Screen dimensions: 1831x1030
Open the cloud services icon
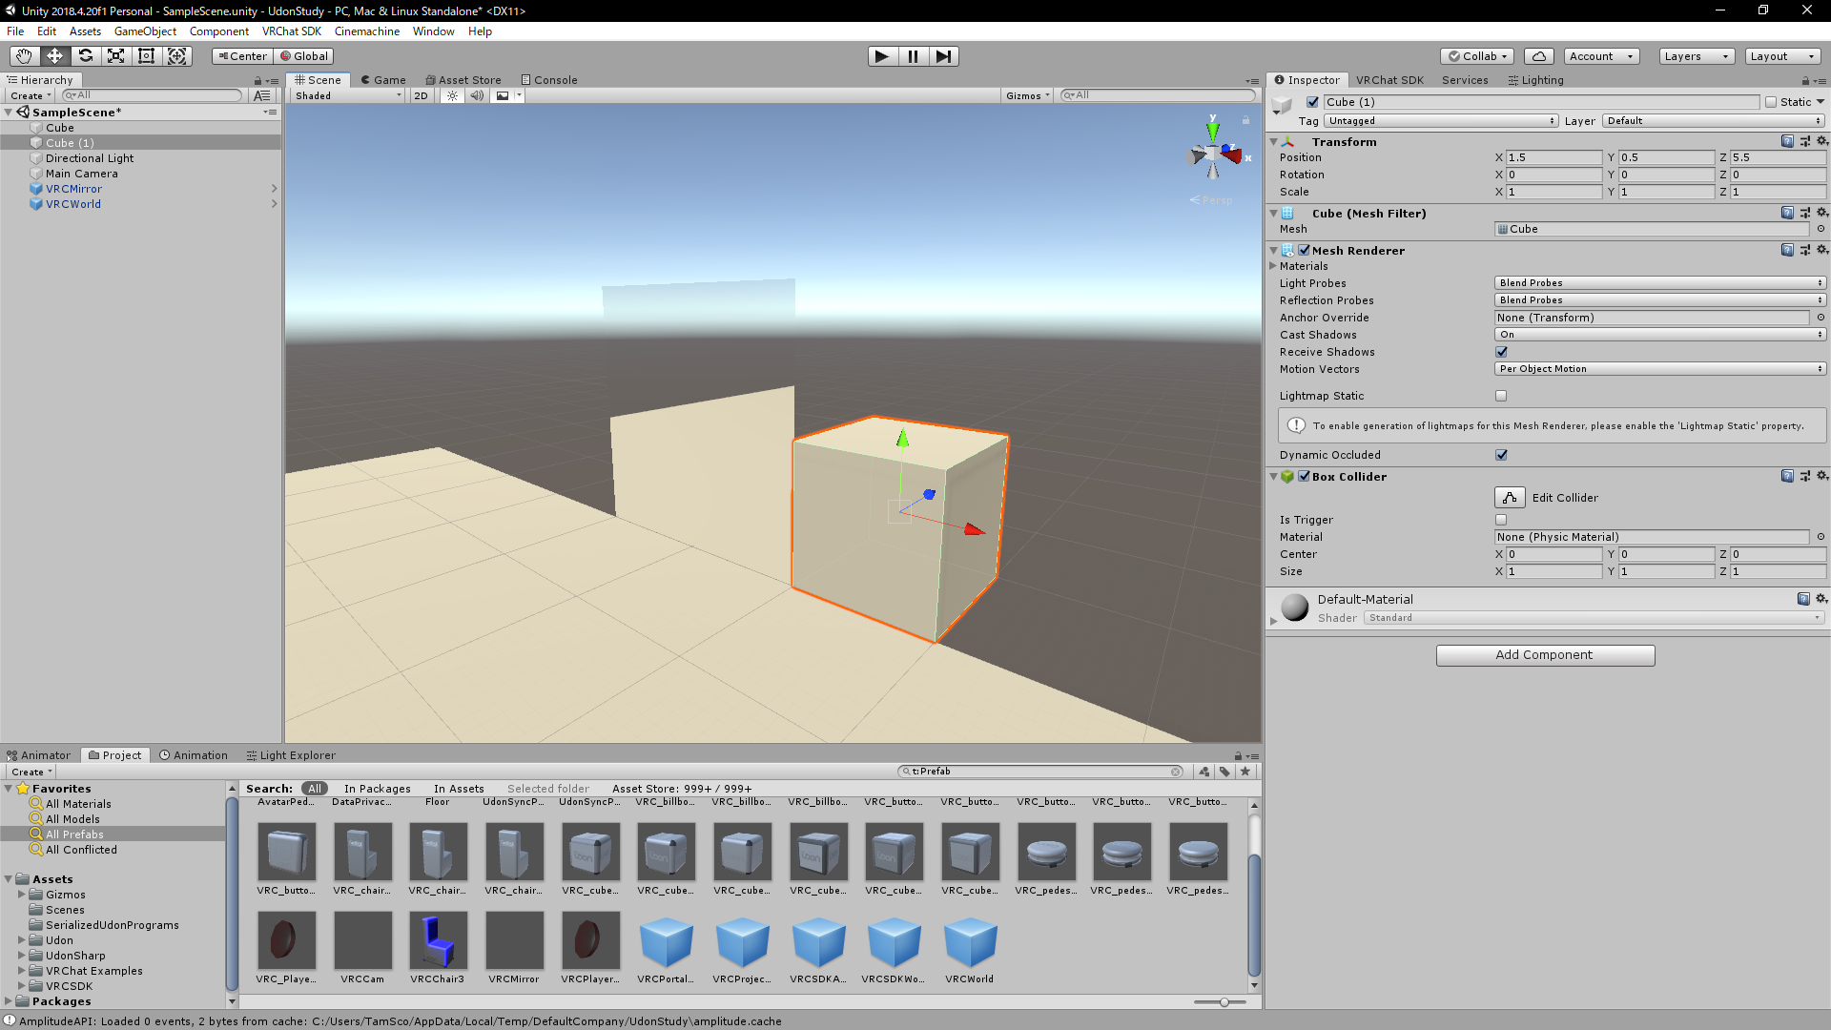click(1538, 56)
